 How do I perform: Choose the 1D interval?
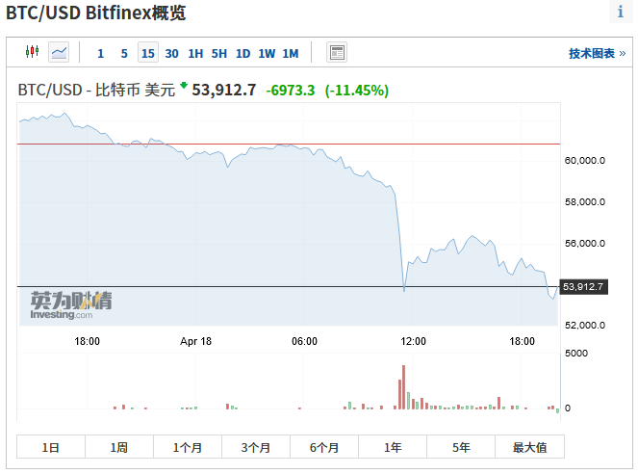242,53
